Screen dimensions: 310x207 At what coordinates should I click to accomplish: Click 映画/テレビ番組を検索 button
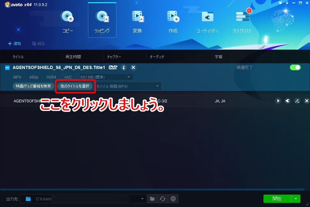pyautogui.click(x=33, y=86)
